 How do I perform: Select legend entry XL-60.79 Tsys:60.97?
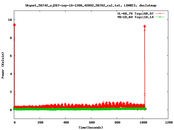click(135, 14)
